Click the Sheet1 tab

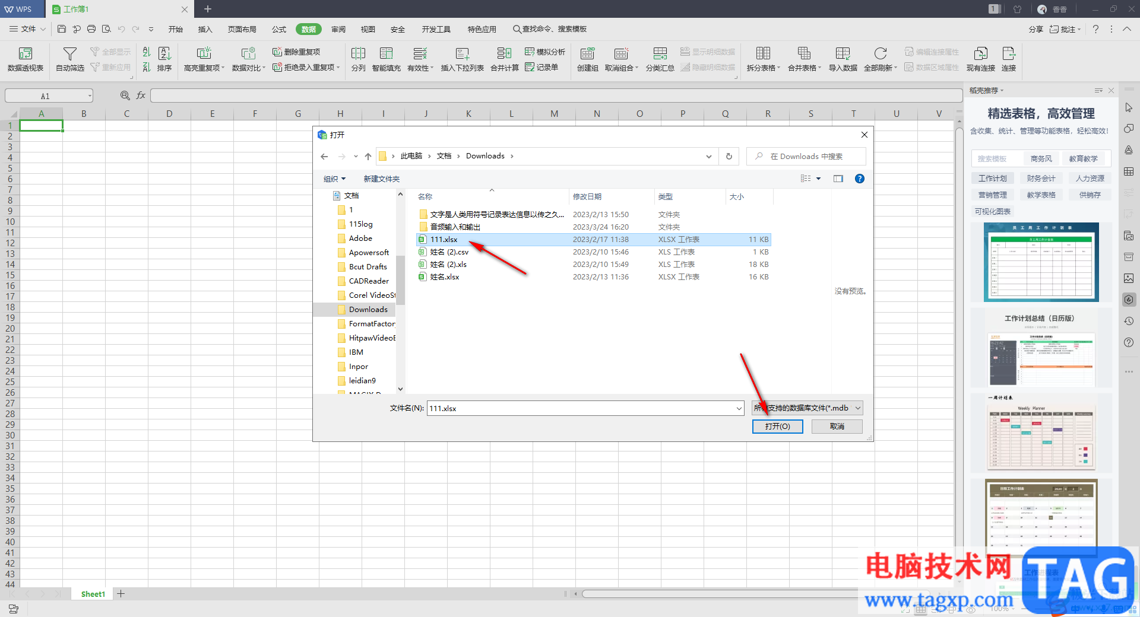pos(93,594)
